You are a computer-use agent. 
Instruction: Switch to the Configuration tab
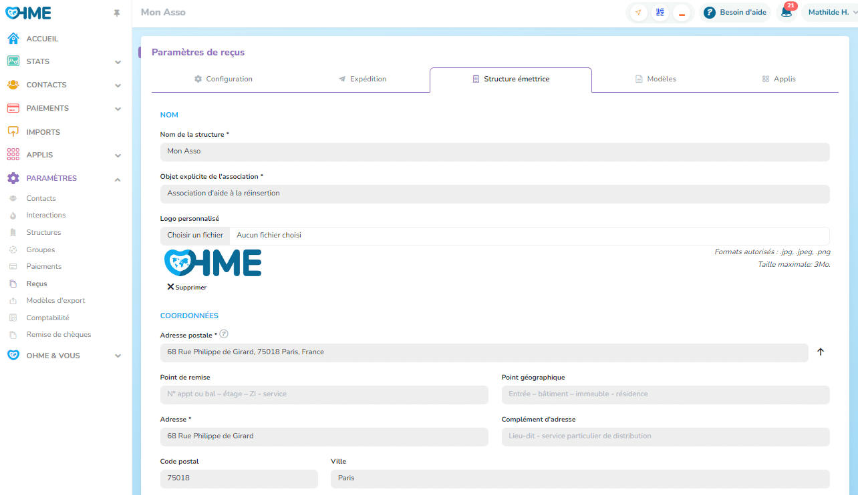coord(223,79)
